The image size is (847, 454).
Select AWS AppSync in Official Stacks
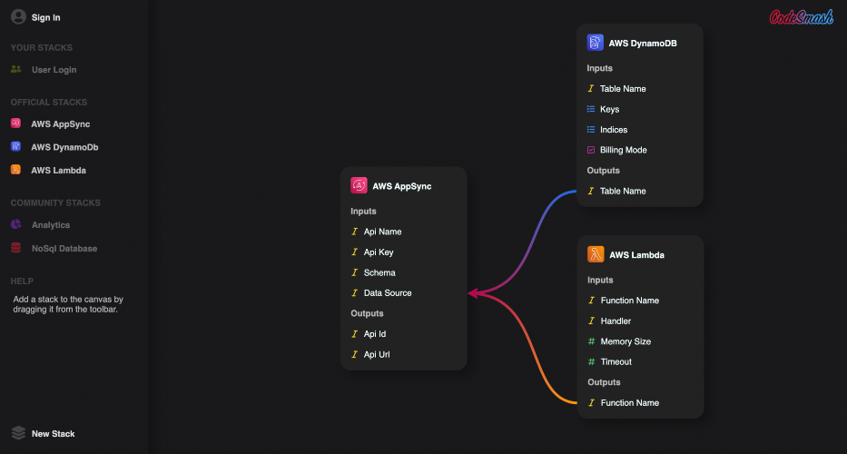pos(61,123)
